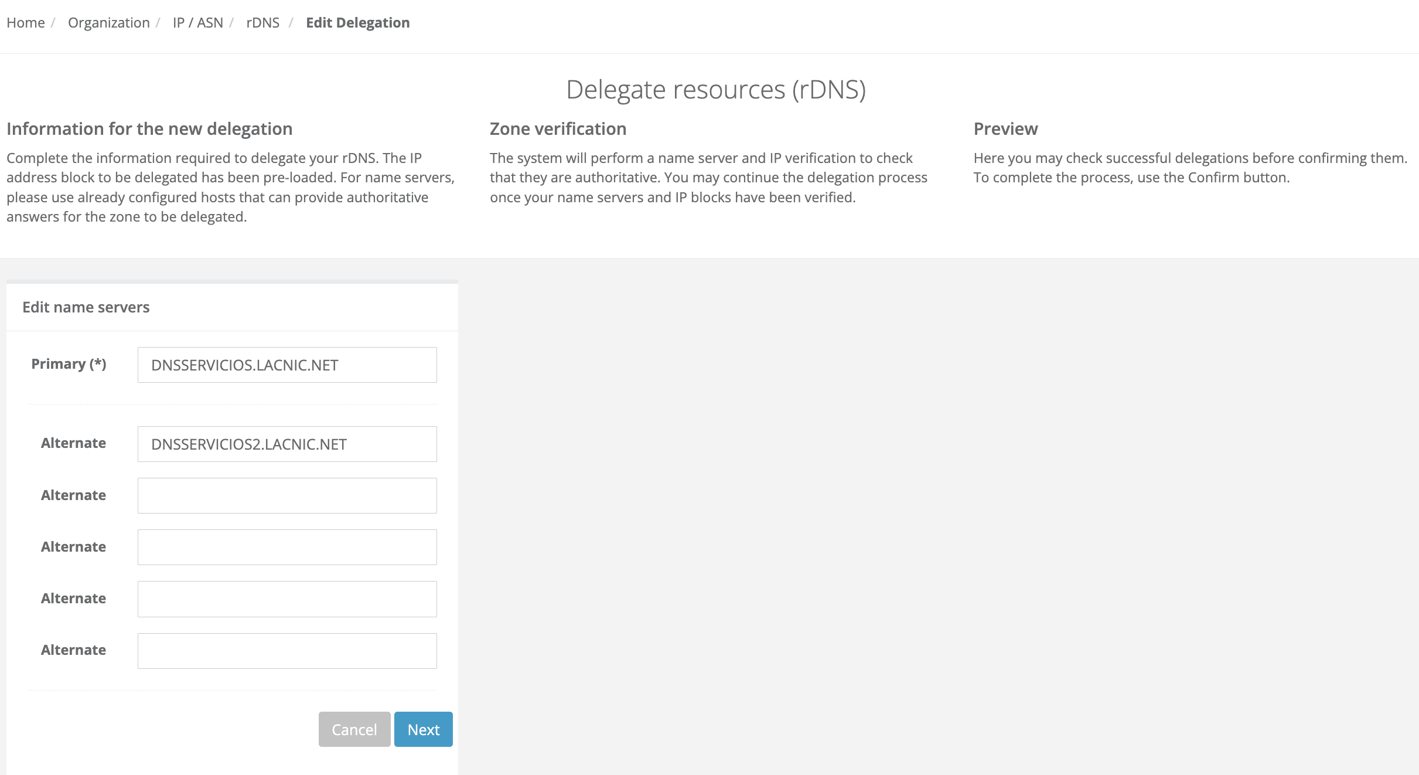Click the Primary name server field
The image size is (1419, 775).
click(x=286, y=365)
